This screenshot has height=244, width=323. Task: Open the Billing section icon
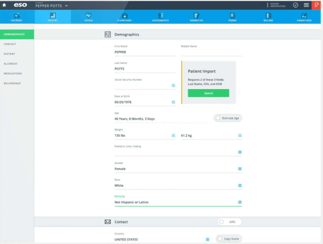click(x=268, y=15)
